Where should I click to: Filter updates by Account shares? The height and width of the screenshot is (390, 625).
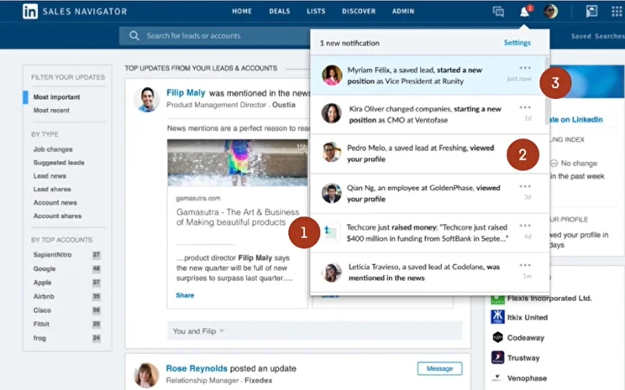click(x=57, y=216)
